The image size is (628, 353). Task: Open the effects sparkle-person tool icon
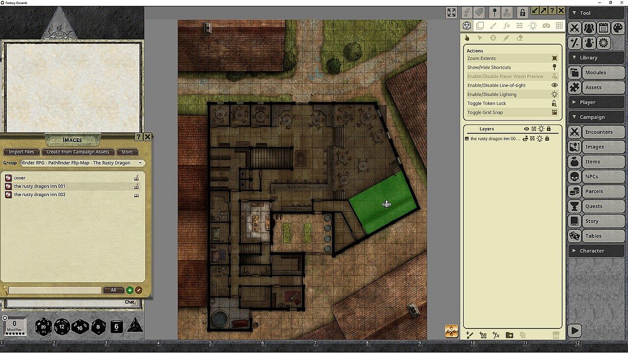[589, 43]
